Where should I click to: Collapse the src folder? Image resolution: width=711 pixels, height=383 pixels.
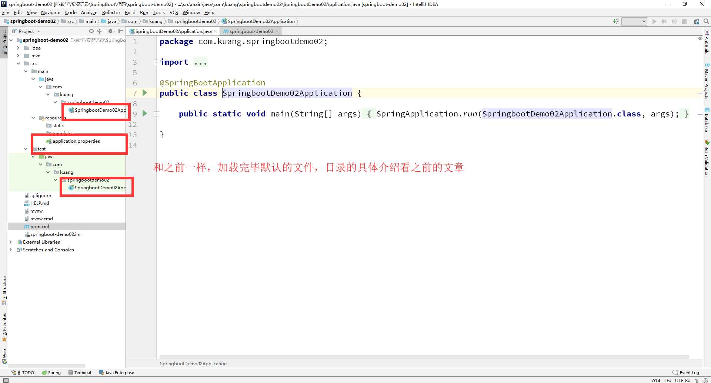tap(18, 63)
